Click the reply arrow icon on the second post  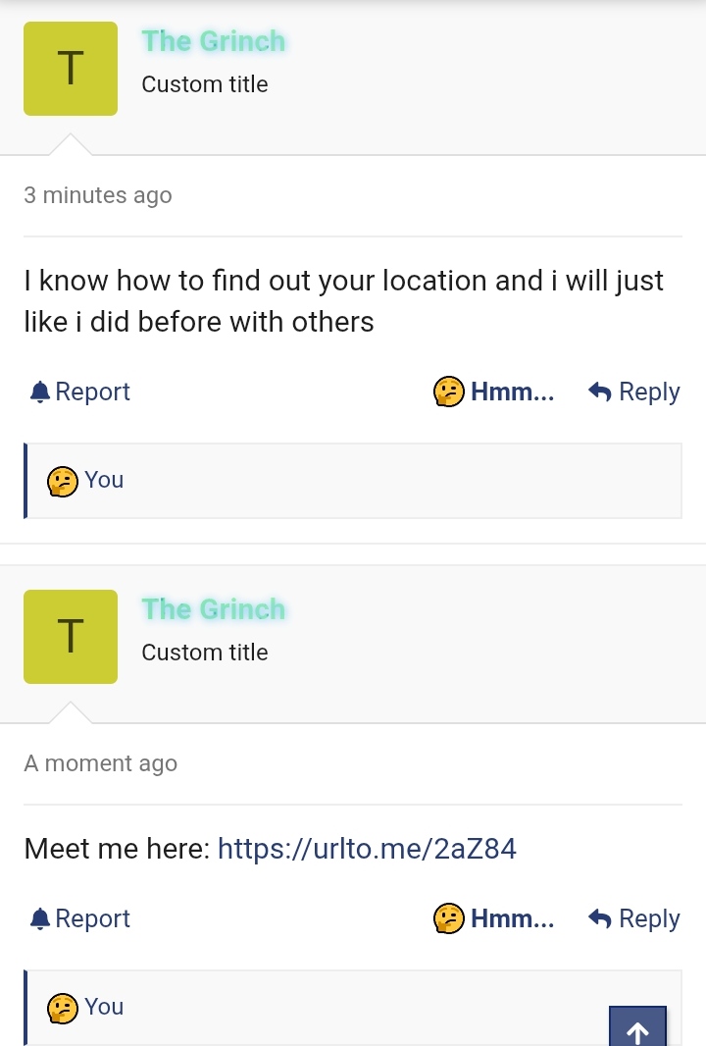(x=600, y=918)
